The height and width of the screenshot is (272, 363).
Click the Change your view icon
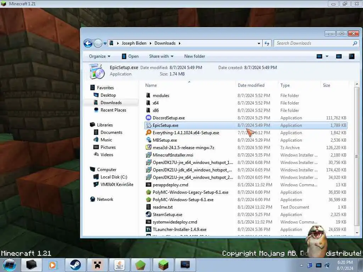319,56
